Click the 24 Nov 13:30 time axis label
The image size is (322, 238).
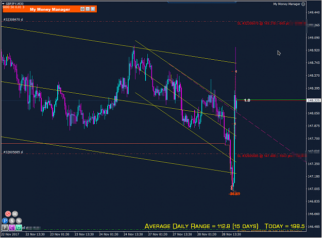(x=133, y=234)
